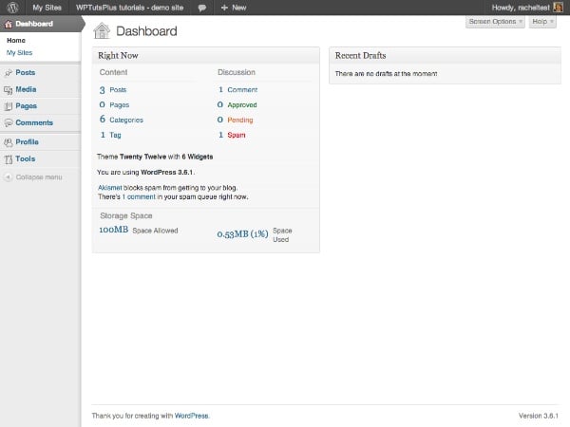
Task: Click the WordPress logo in admin bar
Action: (x=12, y=7)
